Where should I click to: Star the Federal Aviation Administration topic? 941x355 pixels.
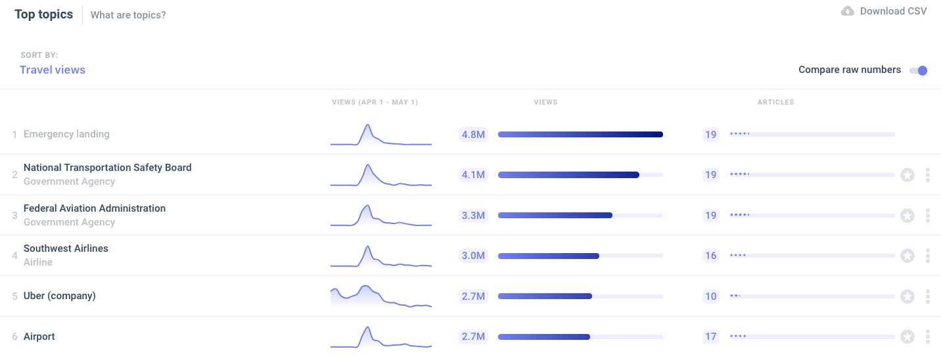[x=907, y=216]
